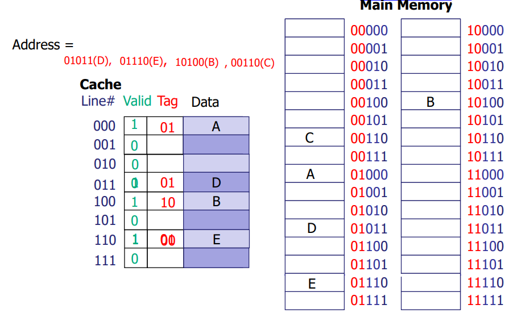The image size is (513, 313).
Task: Click memory block C at address 00110
Action: pyautogui.click(x=315, y=137)
